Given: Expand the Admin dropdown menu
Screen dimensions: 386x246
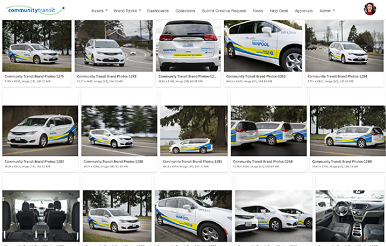Looking at the screenshot, I should pyautogui.click(x=327, y=11).
